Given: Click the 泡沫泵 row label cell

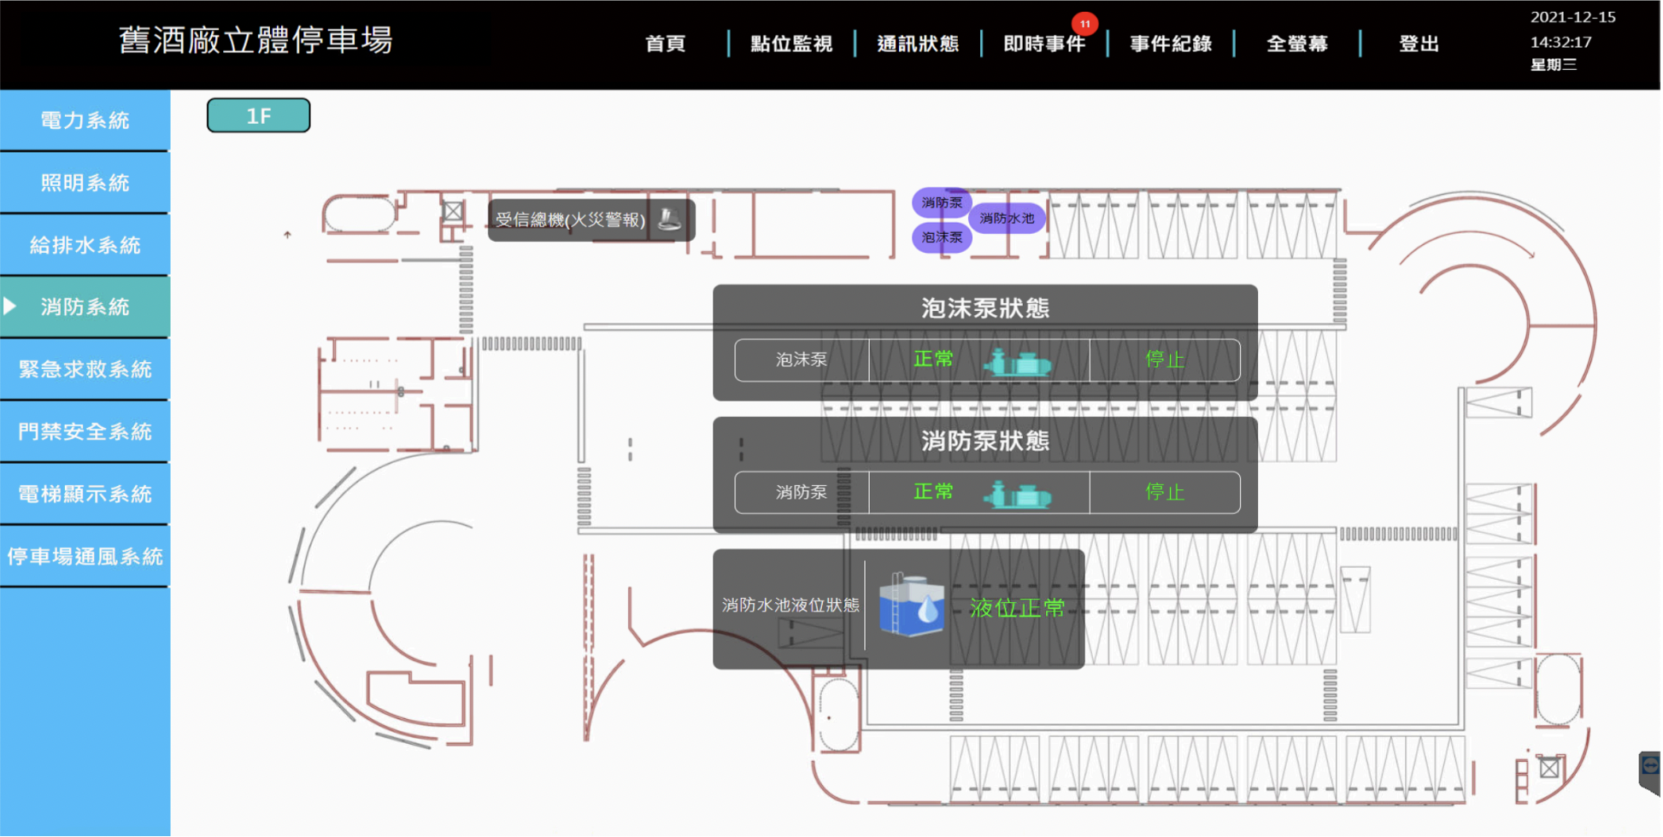Looking at the screenshot, I should point(802,360).
